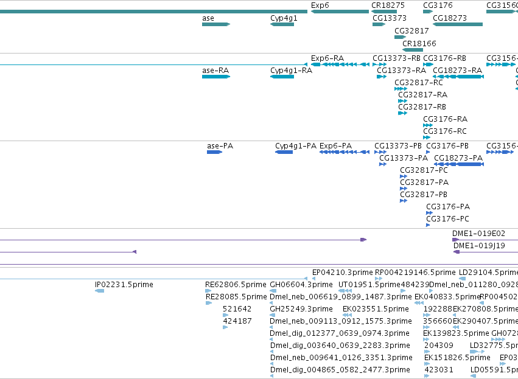Select the EP04210.3prime EST label
Image resolution: width=518 pixels, height=379 pixels.
(342, 273)
